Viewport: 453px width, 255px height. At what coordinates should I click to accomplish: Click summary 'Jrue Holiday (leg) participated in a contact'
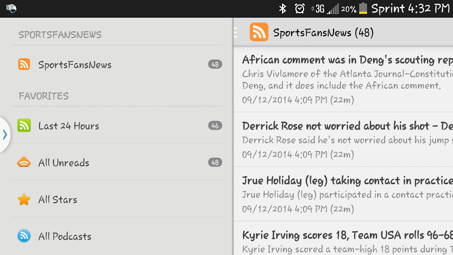(x=348, y=195)
